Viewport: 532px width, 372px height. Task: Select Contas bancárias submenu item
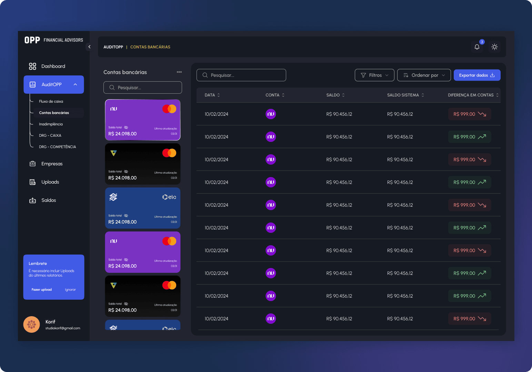pyautogui.click(x=54, y=113)
